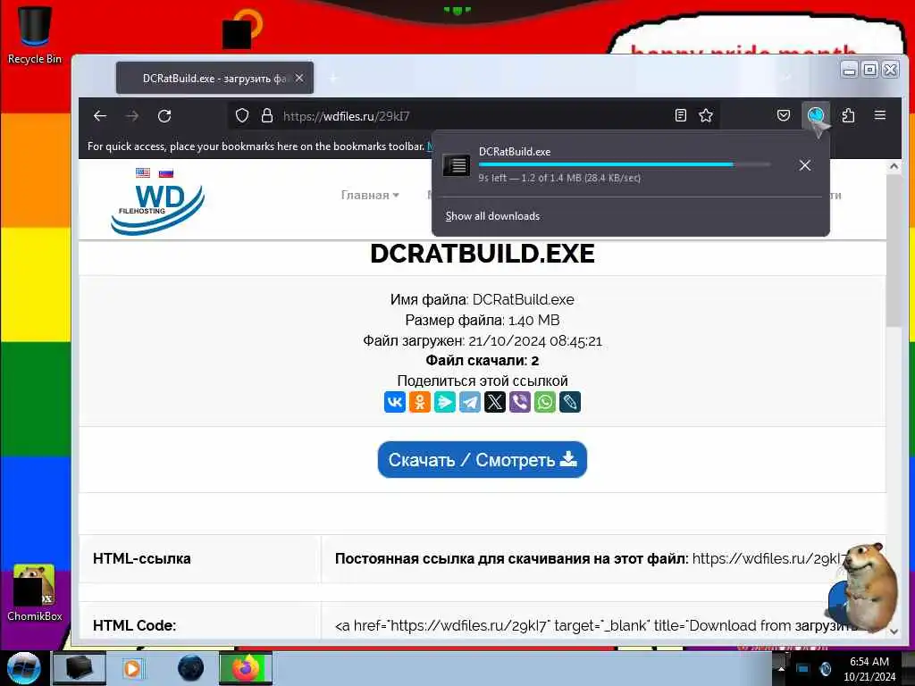This screenshot has width=915, height=686.
Task: Open the Pocket save icon
Action: click(784, 115)
